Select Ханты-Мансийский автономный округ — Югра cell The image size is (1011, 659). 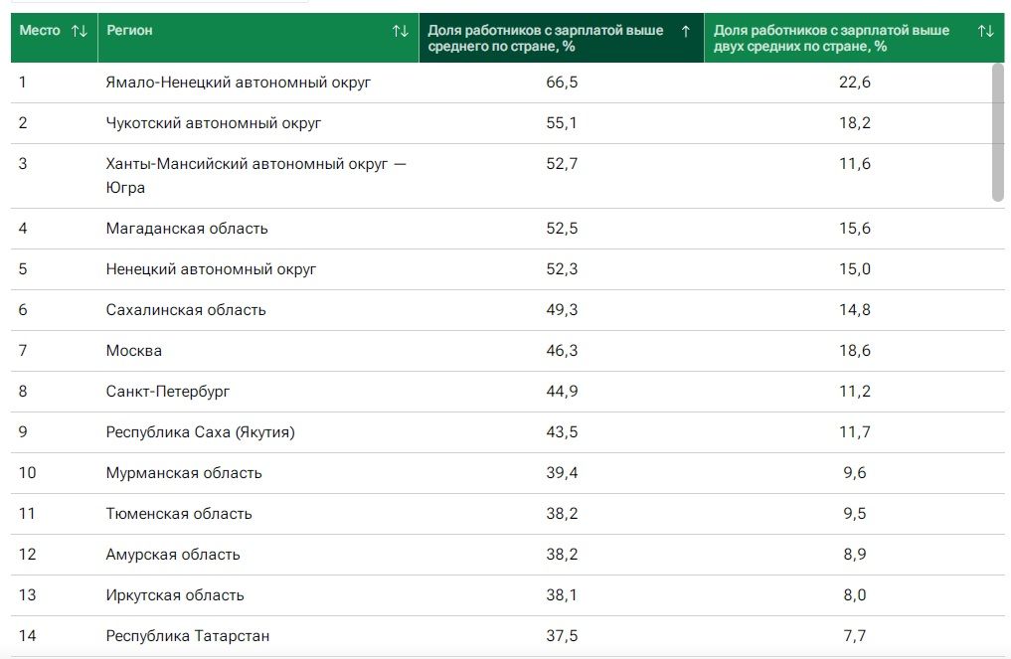(255, 175)
